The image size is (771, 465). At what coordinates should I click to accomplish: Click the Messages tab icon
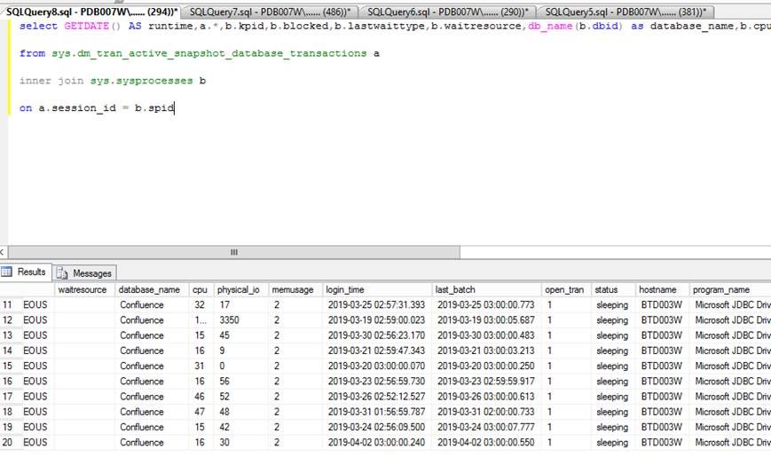point(62,273)
